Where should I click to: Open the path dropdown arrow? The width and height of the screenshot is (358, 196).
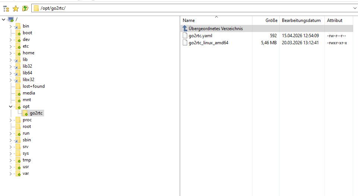coord(355,8)
